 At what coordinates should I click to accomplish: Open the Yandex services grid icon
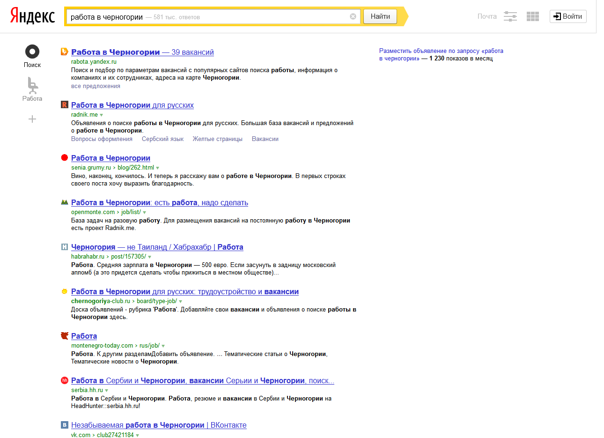[533, 16]
